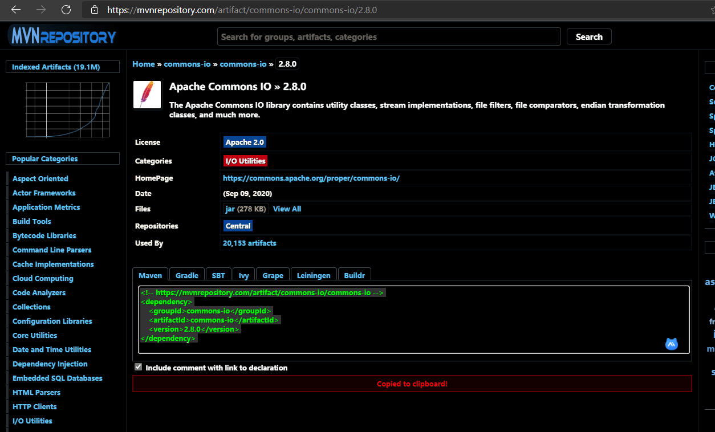The width and height of the screenshot is (715, 432).
Task: Open Core Utilities category
Action: click(x=35, y=335)
